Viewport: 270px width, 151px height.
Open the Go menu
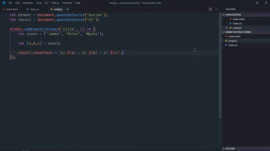click(x=46, y=3)
